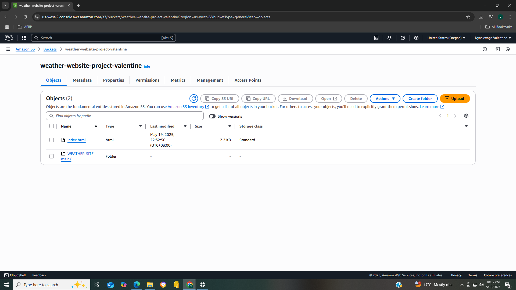This screenshot has height=290, width=516.
Task: Click the AWS support help icon
Action: [403, 38]
